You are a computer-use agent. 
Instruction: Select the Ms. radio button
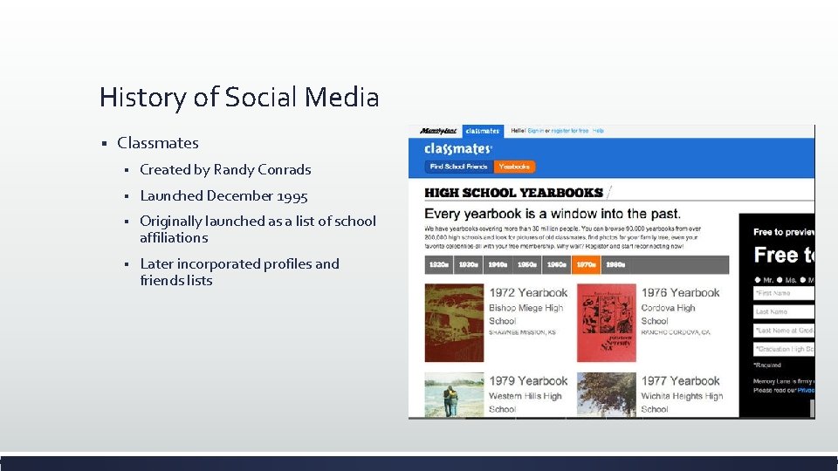[780, 280]
